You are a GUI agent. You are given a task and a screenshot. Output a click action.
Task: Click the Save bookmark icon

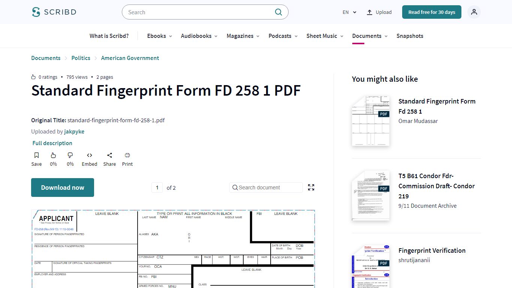(36, 155)
